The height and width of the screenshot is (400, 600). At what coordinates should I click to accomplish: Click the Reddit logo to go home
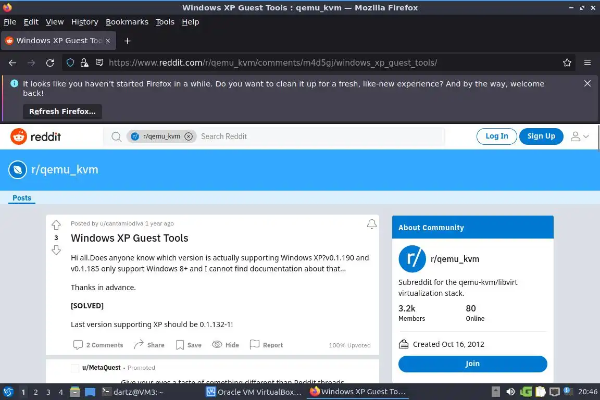point(35,136)
